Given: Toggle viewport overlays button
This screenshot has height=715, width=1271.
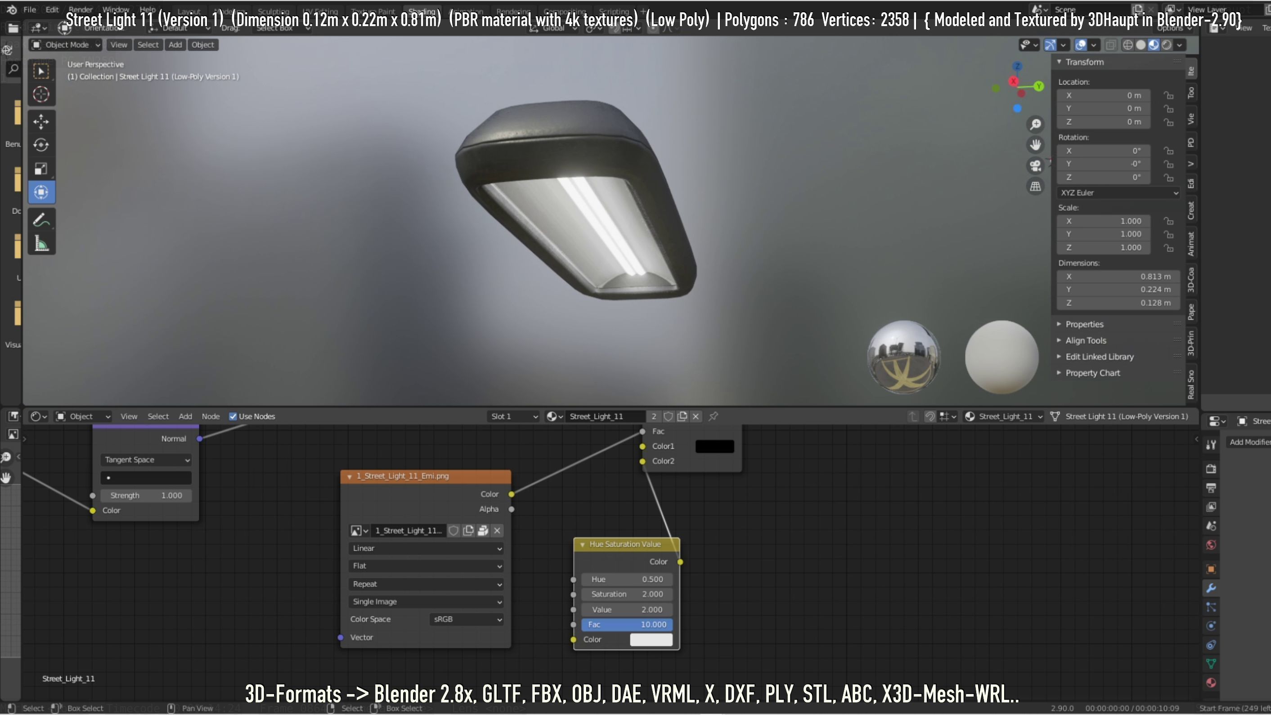Looking at the screenshot, I should tap(1081, 45).
